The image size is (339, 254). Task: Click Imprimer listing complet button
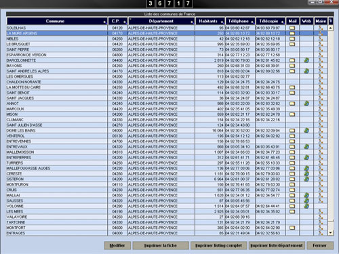click(218, 245)
